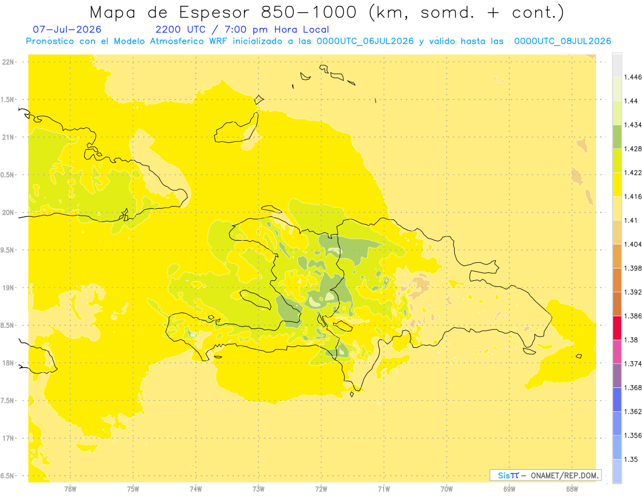Click the colorbar value '1.356'
This screenshot has height=496, width=642.
pos(633,436)
